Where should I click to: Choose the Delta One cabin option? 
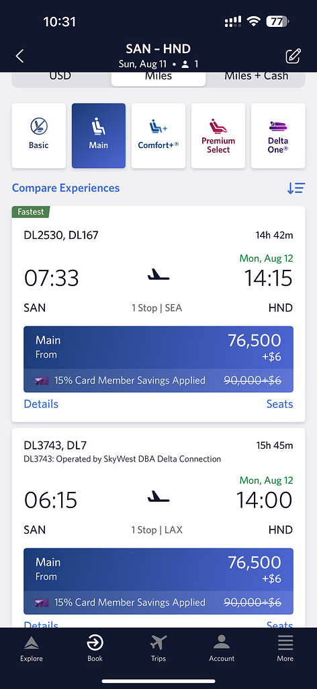coord(278,136)
